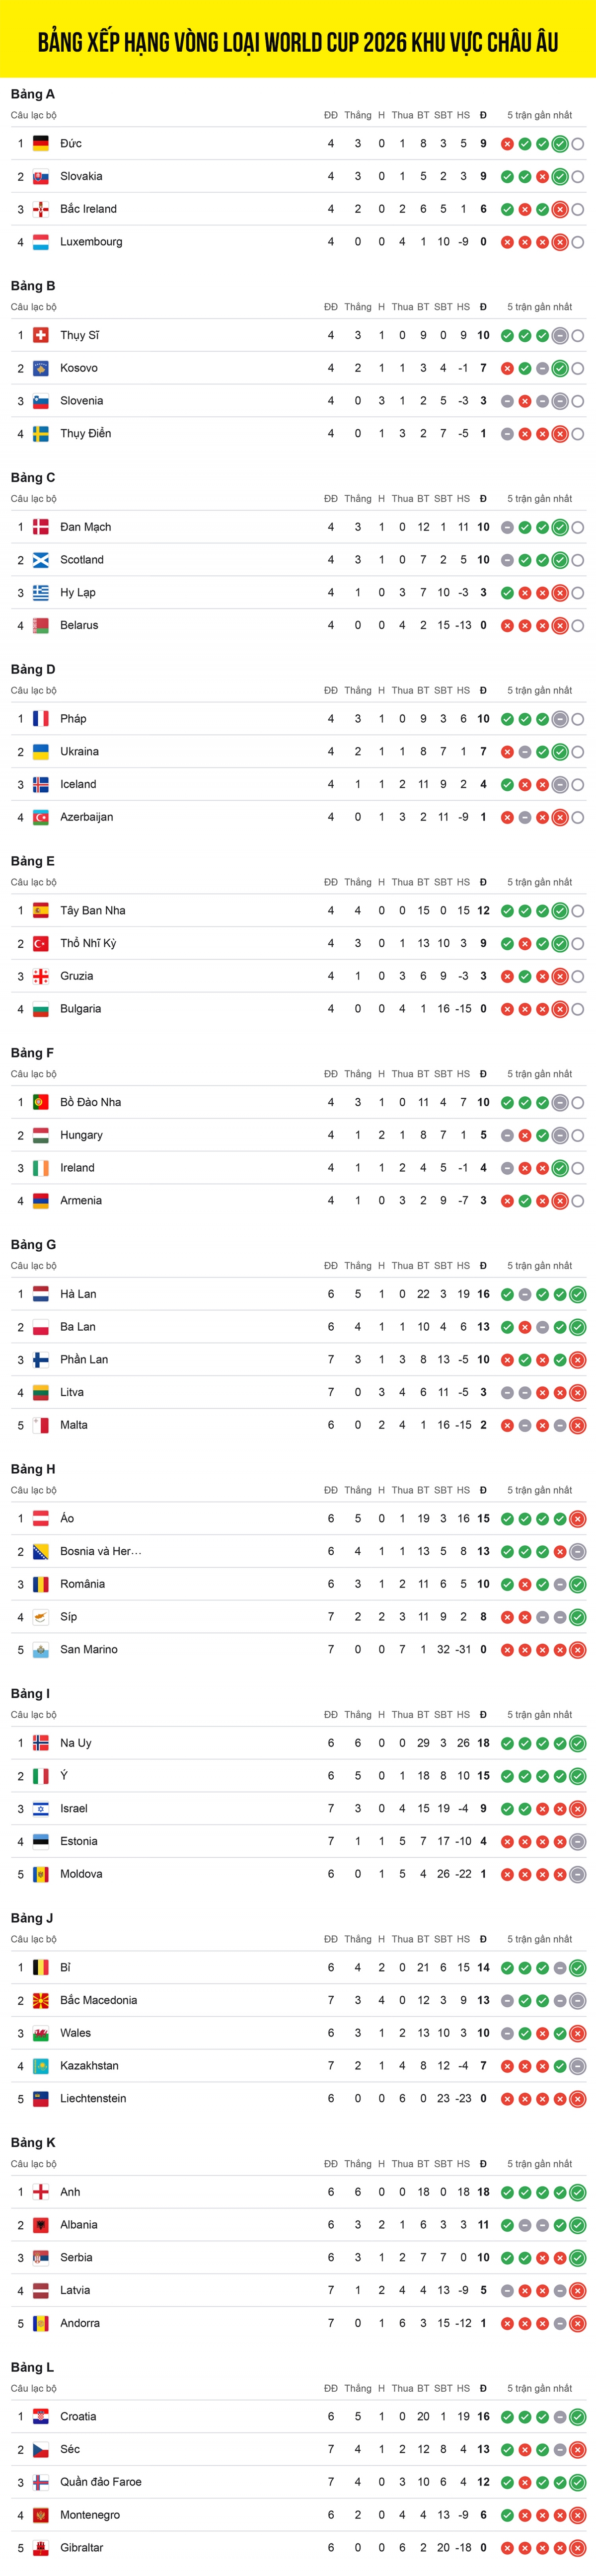Click the circled green checkmark in Na Uy's row
596x2576 pixels.
[577, 1743]
